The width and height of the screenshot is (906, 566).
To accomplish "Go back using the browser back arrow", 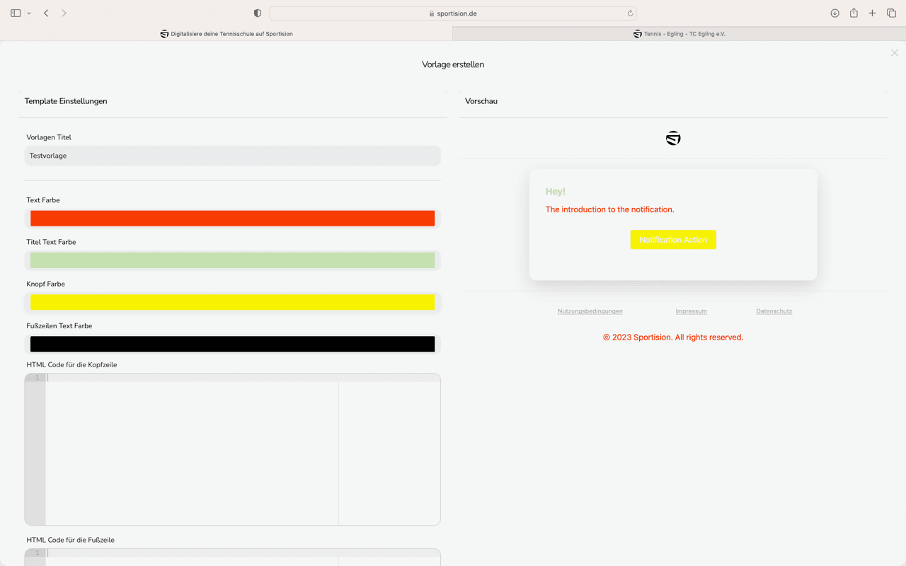I will pos(46,13).
